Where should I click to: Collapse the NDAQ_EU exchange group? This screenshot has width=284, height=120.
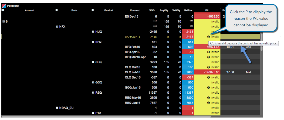(x=57, y=108)
